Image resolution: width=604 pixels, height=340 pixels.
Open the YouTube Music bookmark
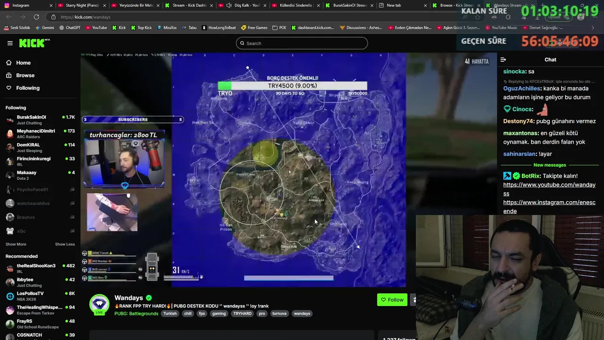click(x=501, y=27)
